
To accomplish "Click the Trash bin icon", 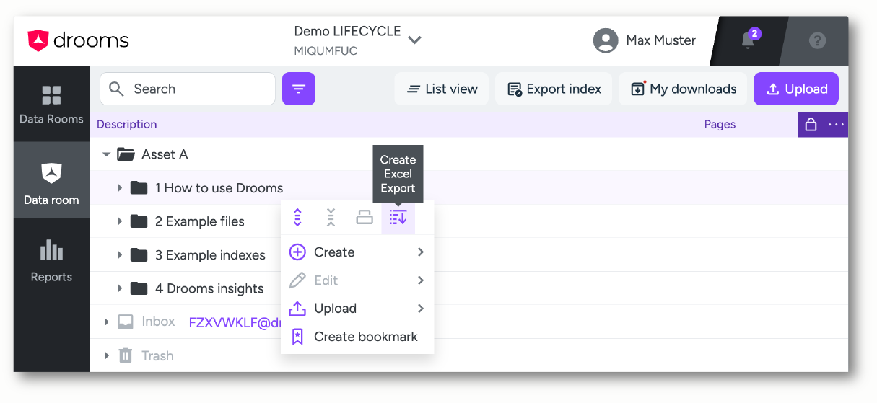I will point(126,355).
